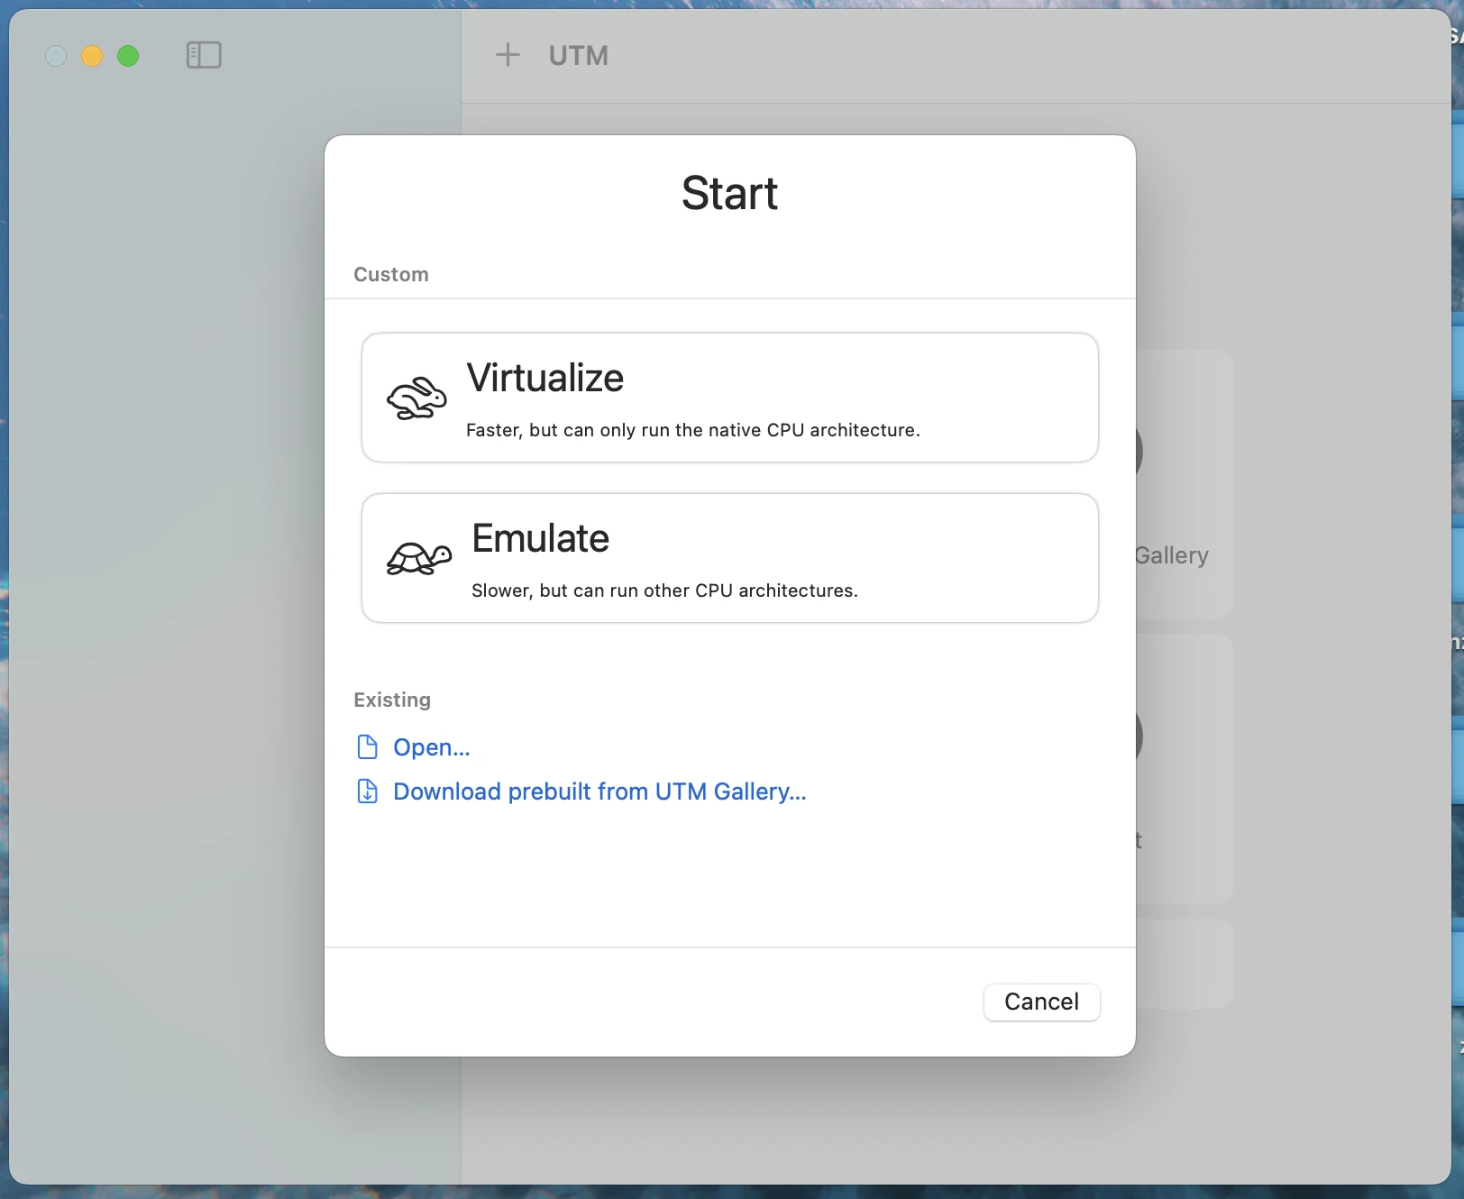Click the Existing section label
Screen dimensions: 1464x1199
[392, 700]
